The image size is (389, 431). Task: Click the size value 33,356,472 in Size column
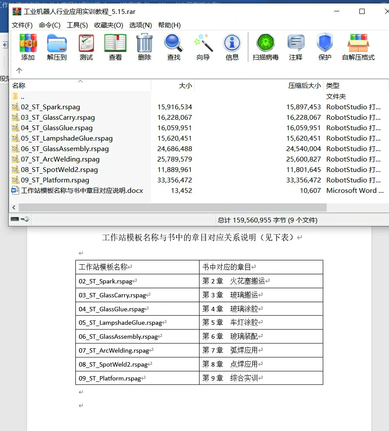coord(174,180)
